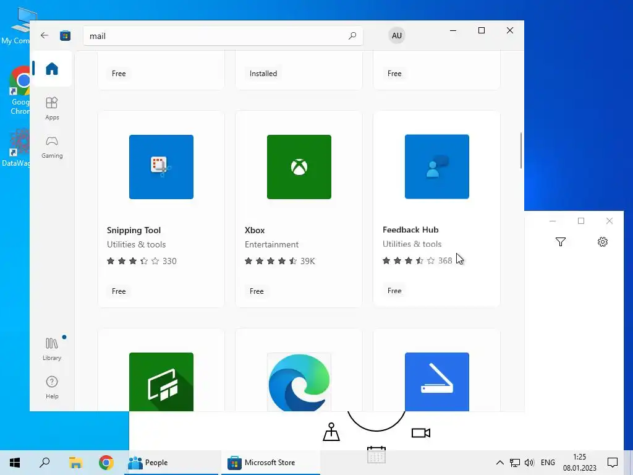Switch the ENG input language indicator
Viewport: 633px width, 475px height.
(548, 463)
